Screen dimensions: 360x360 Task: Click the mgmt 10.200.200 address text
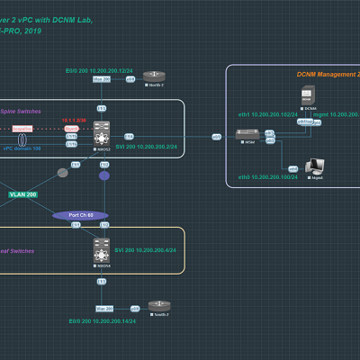[337, 114]
